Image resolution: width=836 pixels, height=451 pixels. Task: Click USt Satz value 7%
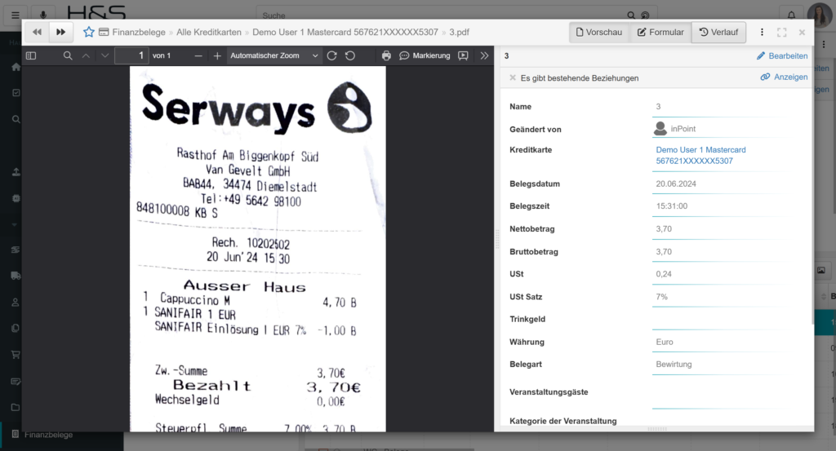(x=661, y=297)
